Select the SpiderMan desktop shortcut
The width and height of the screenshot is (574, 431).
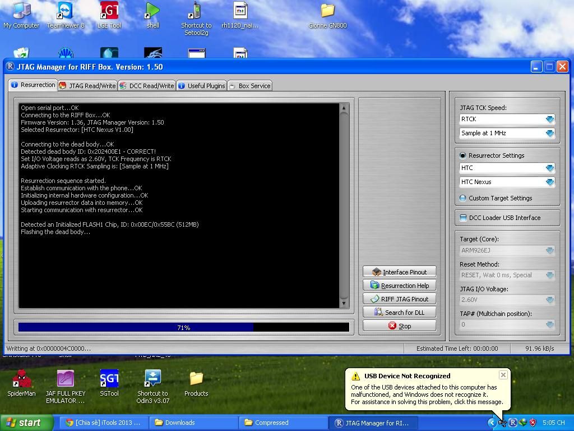(22, 383)
